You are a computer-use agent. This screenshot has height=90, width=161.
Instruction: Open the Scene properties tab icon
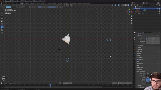(x=134, y=44)
